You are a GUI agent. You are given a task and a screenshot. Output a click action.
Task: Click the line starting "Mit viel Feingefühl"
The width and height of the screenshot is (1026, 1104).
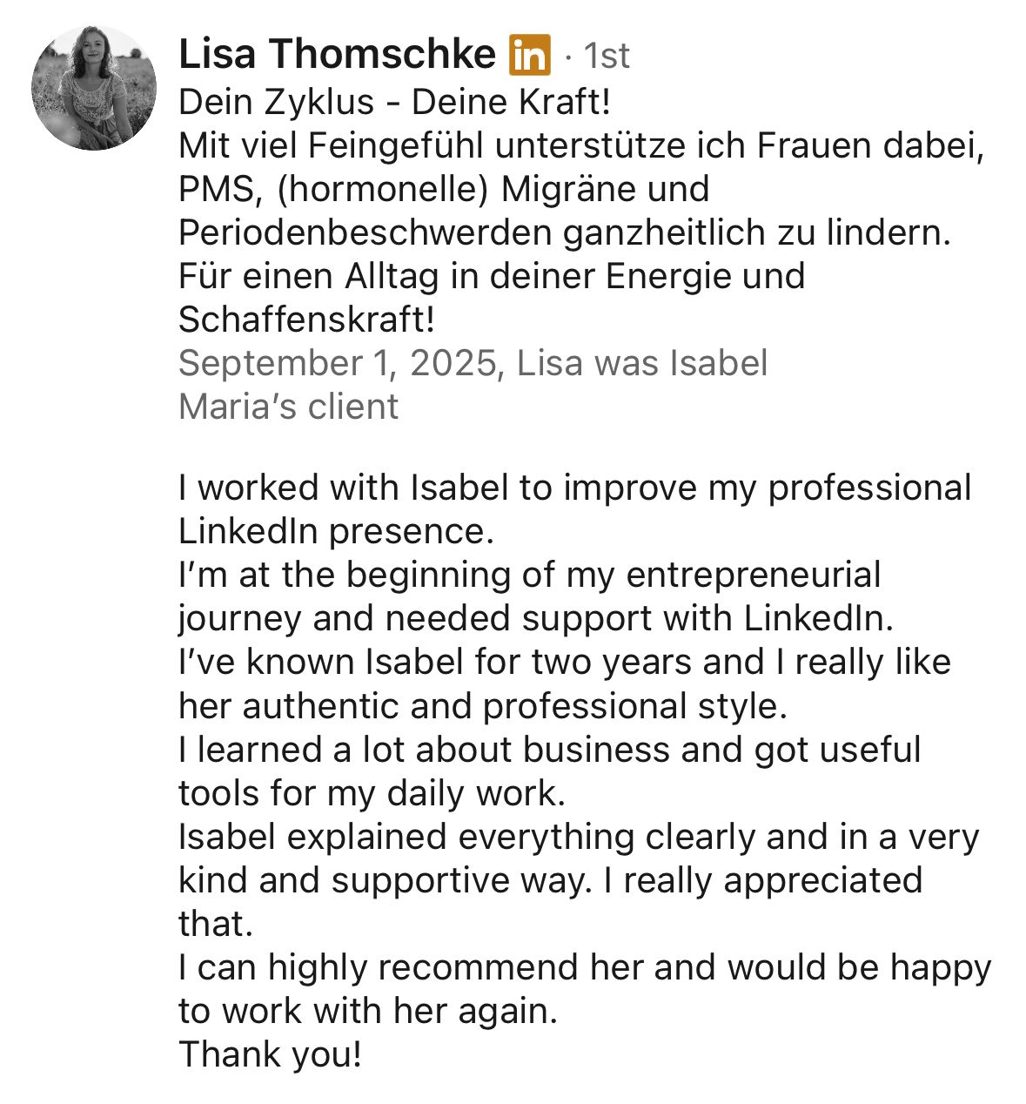tap(581, 146)
